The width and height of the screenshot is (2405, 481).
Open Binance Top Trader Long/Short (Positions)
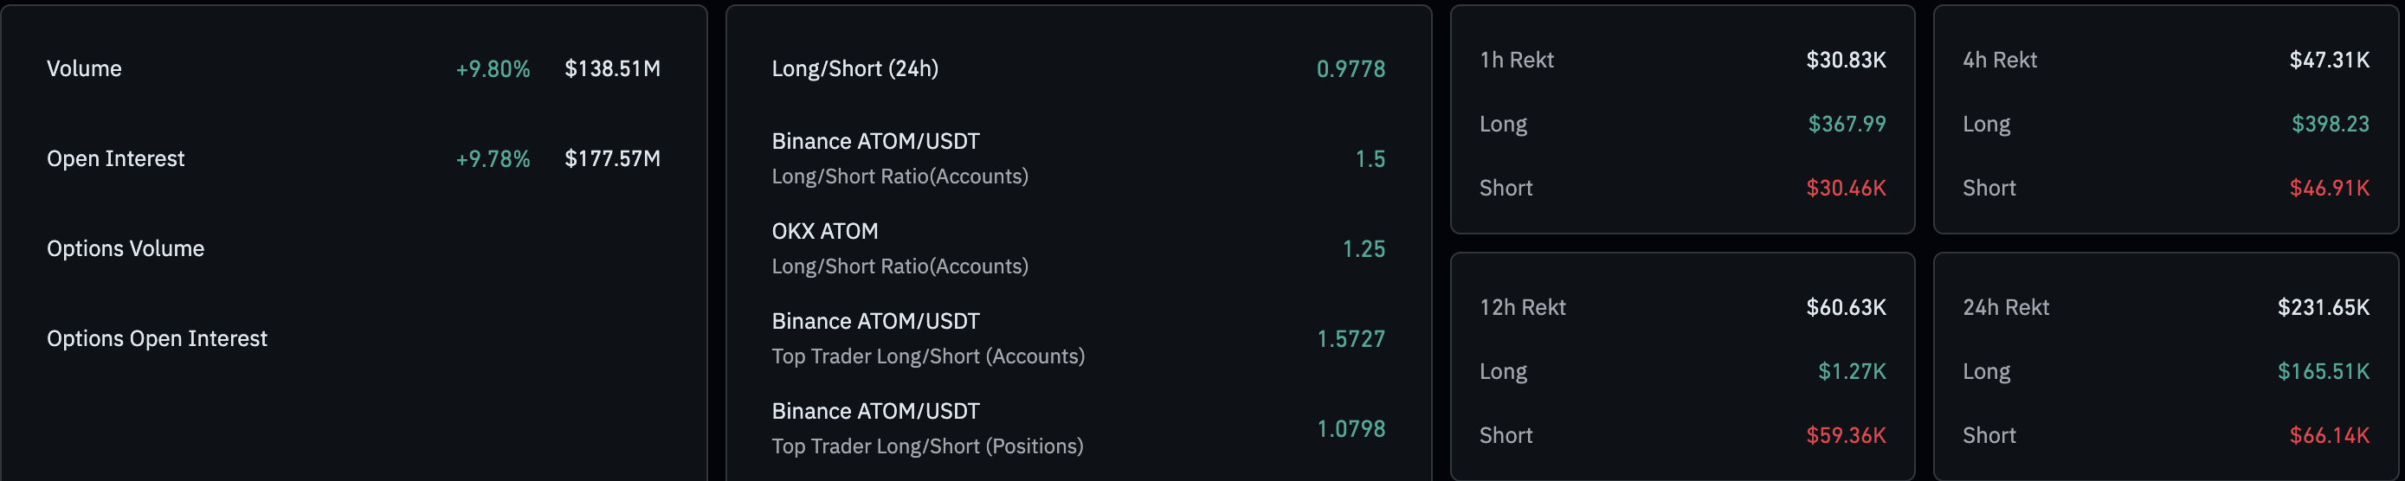pyautogui.click(x=927, y=429)
